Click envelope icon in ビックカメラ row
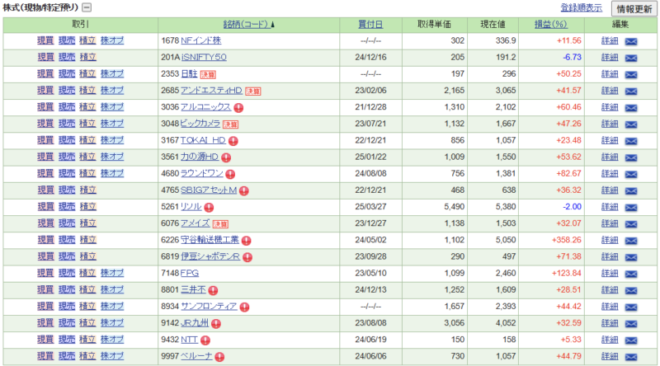The image size is (660, 366). 631,124
